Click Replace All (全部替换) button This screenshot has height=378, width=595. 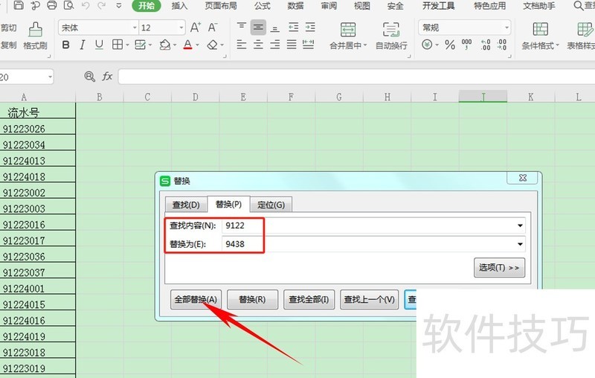click(196, 299)
